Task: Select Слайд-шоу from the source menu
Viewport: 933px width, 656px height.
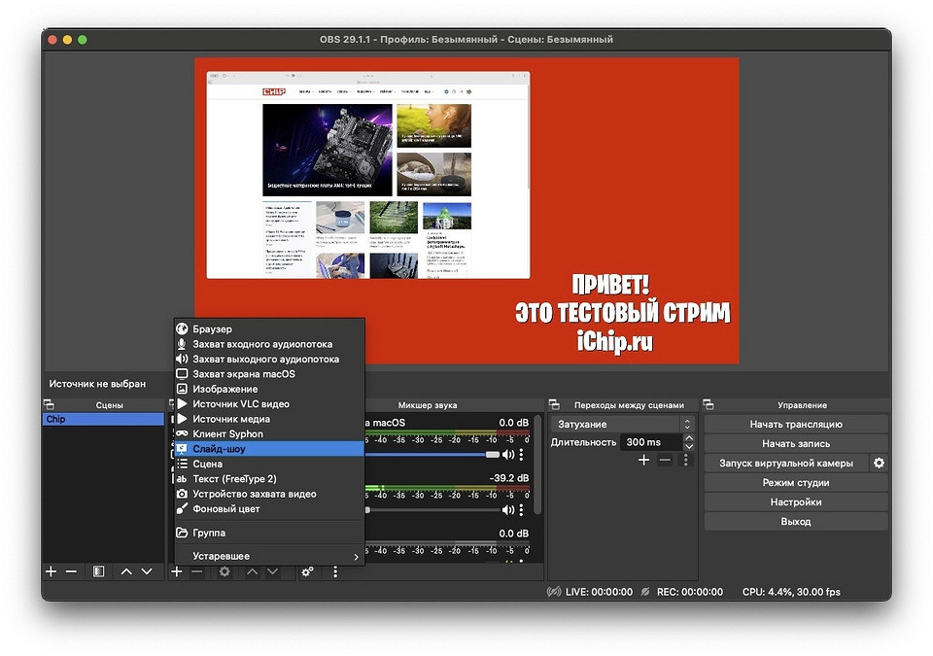Action: [x=219, y=449]
